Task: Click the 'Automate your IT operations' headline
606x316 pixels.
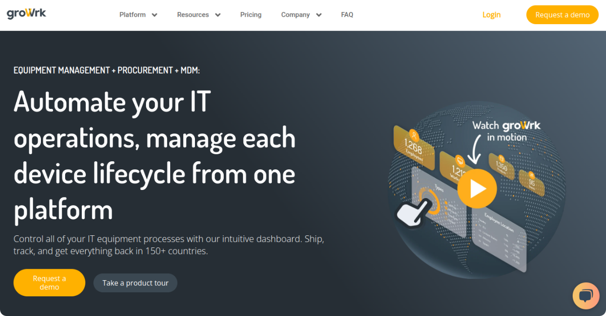Action: [155, 156]
